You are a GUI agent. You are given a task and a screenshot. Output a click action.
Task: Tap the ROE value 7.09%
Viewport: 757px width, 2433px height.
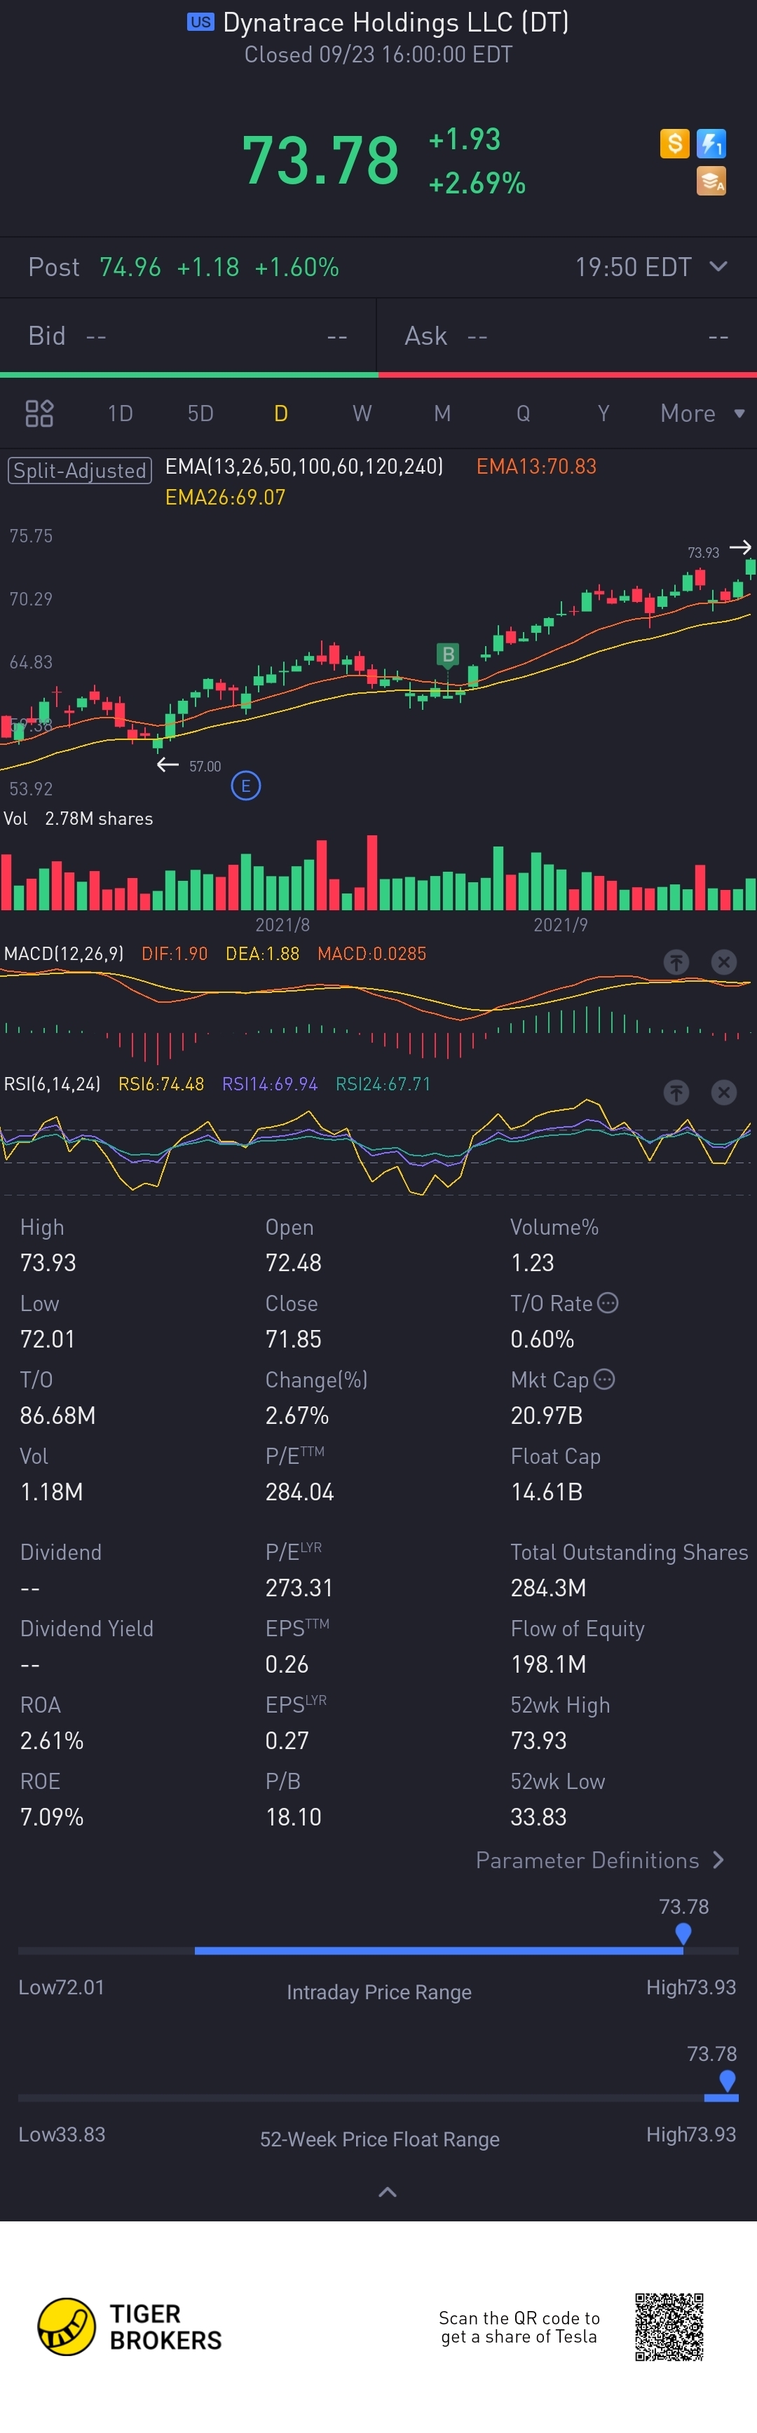point(52,1817)
